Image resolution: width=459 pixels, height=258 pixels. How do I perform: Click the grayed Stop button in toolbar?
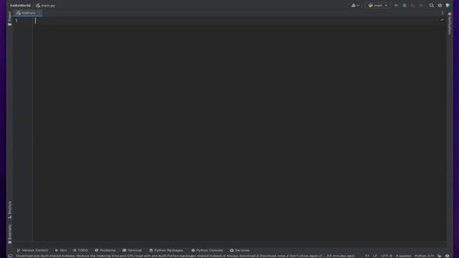tap(421, 5)
